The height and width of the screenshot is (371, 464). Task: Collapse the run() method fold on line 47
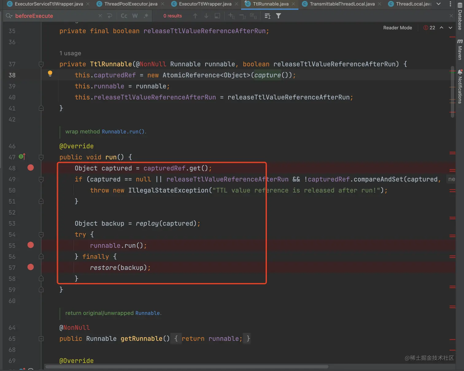click(41, 157)
